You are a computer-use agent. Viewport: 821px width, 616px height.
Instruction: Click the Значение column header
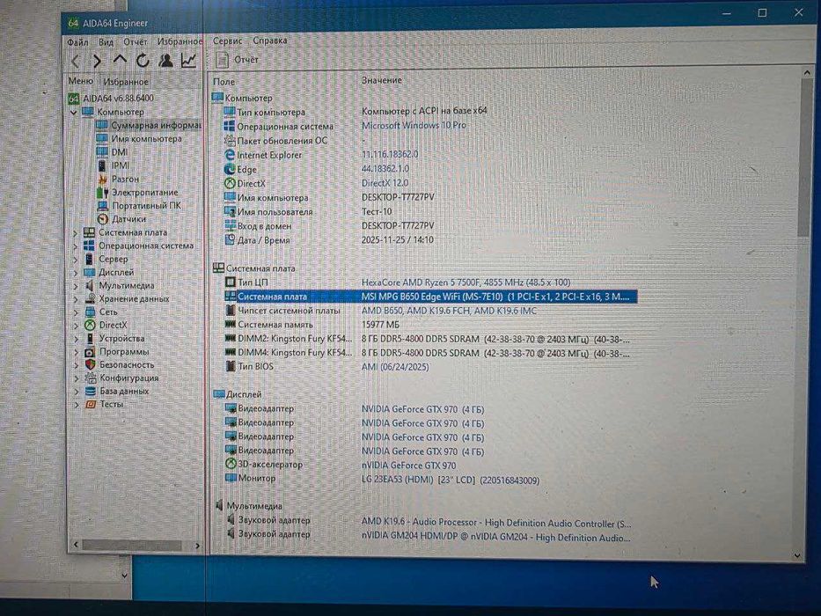(x=382, y=80)
